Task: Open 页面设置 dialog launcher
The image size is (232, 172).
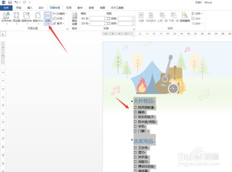Action: click(x=67, y=29)
